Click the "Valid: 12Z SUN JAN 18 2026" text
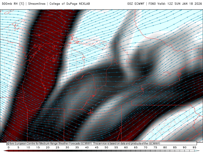Image resolution: width=203 pixels, height=152 pixels. (x=180, y=4)
